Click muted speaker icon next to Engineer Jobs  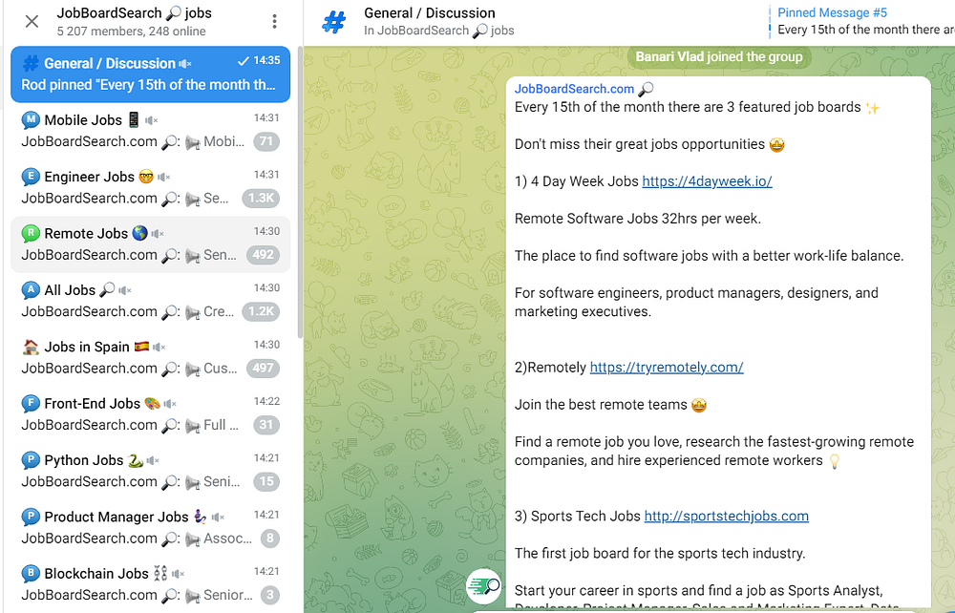tap(164, 178)
